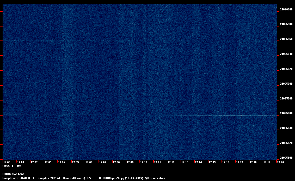Click the (2025-11-30) date text
This screenshot has width=295, height=181.
[x=12, y=166]
